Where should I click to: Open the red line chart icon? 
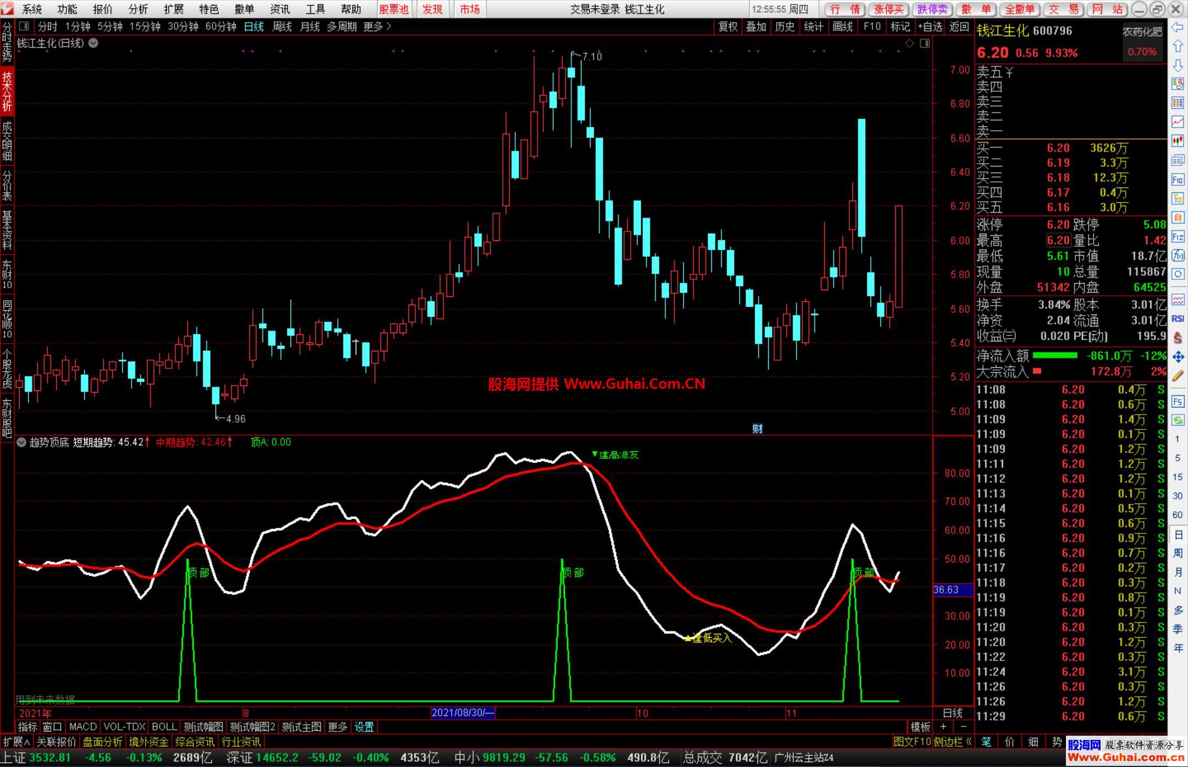coord(1178,122)
